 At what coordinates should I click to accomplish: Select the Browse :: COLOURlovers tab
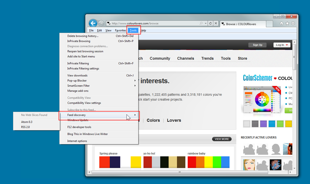243,24
